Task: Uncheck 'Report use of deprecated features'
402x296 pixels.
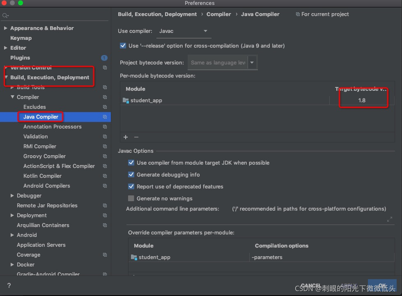Action: tap(131, 186)
